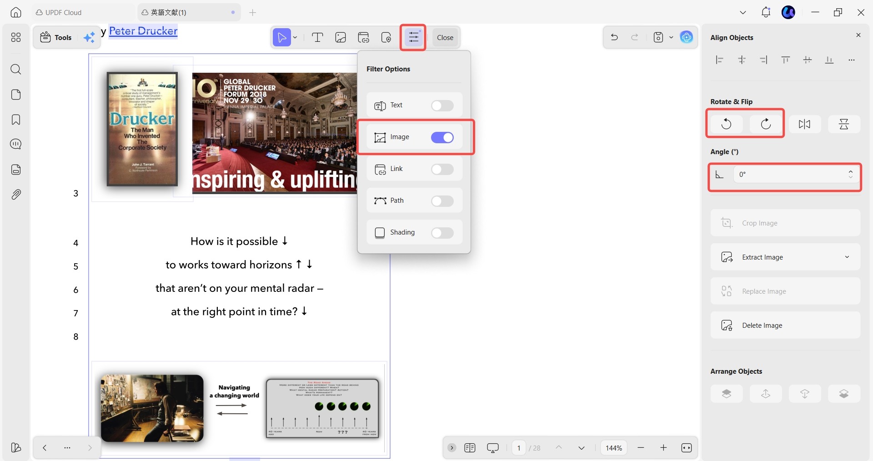
Task: Close the Align Objects panel
Action: pyautogui.click(x=858, y=35)
